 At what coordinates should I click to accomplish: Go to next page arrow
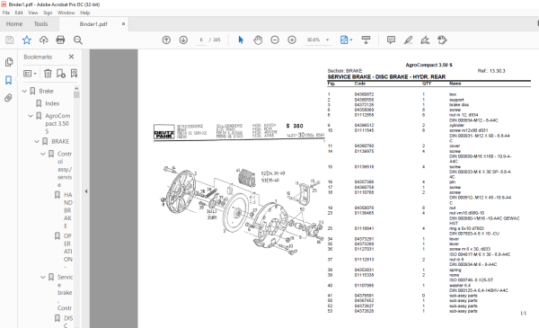tap(183, 40)
